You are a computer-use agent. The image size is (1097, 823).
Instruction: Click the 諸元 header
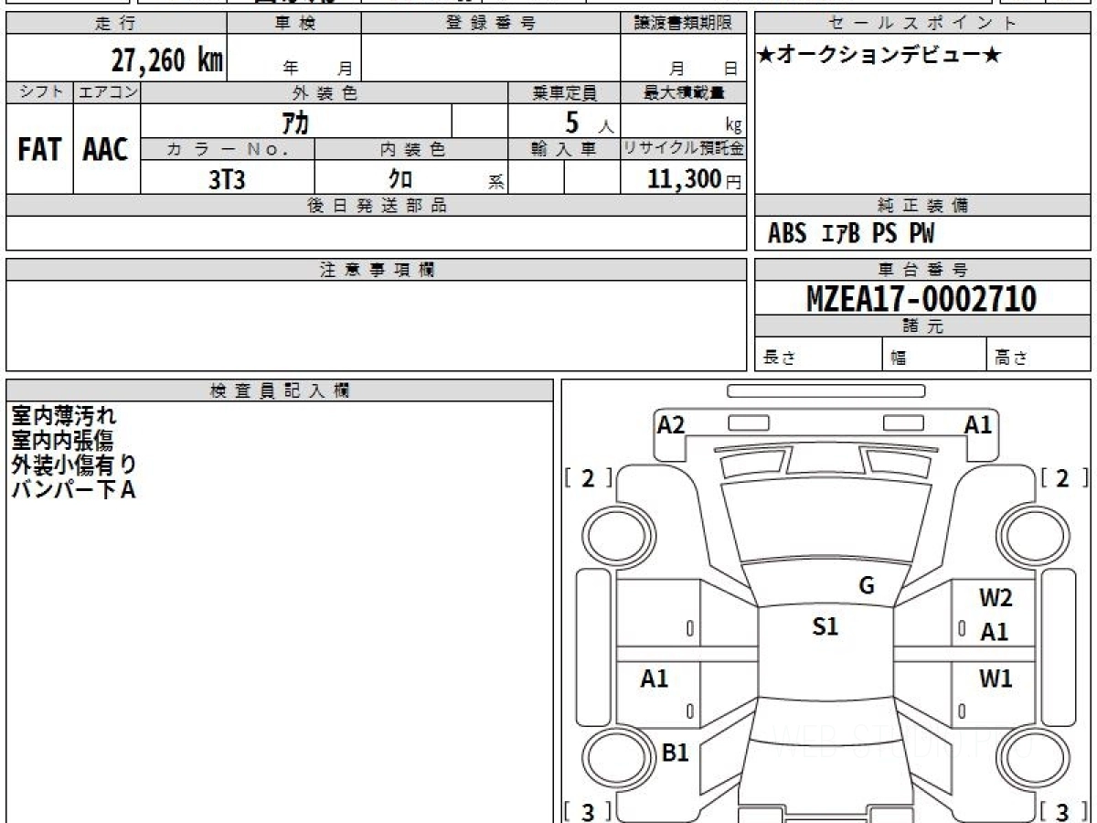(x=922, y=326)
